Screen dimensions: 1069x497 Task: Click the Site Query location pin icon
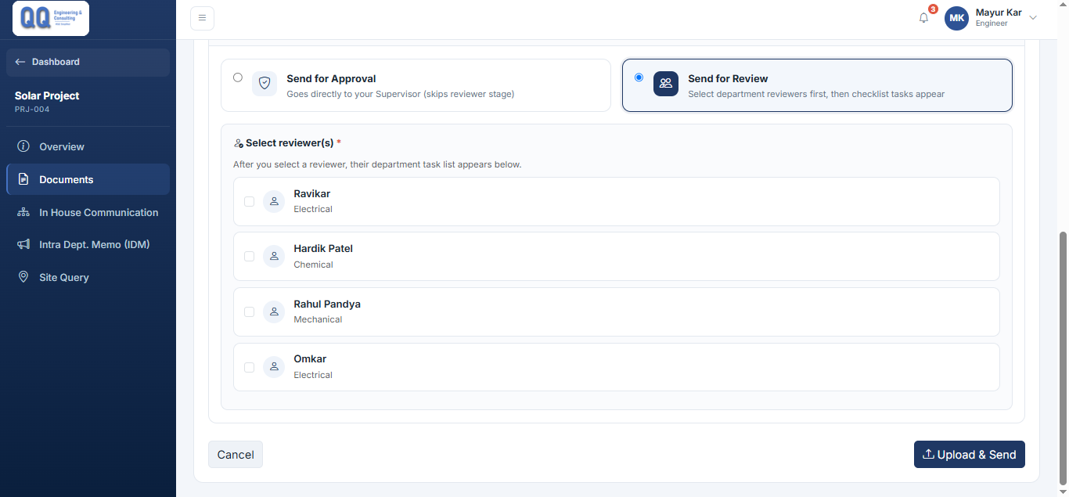(23, 277)
